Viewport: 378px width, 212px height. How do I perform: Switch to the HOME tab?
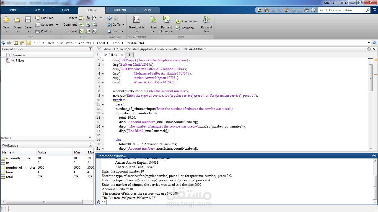click(x=13, y=10)
